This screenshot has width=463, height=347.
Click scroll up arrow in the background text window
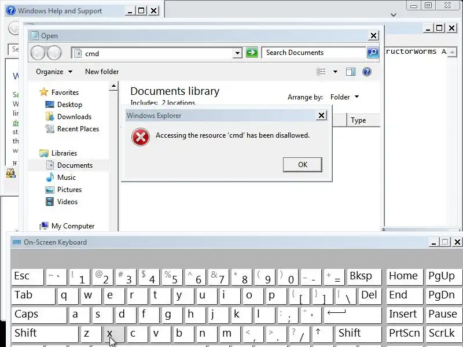point(452,52)
